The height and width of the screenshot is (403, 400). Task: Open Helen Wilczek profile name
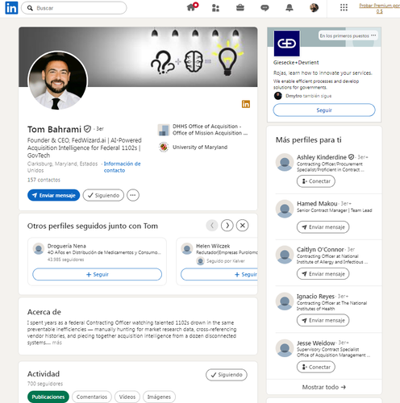tap(213, 246)
